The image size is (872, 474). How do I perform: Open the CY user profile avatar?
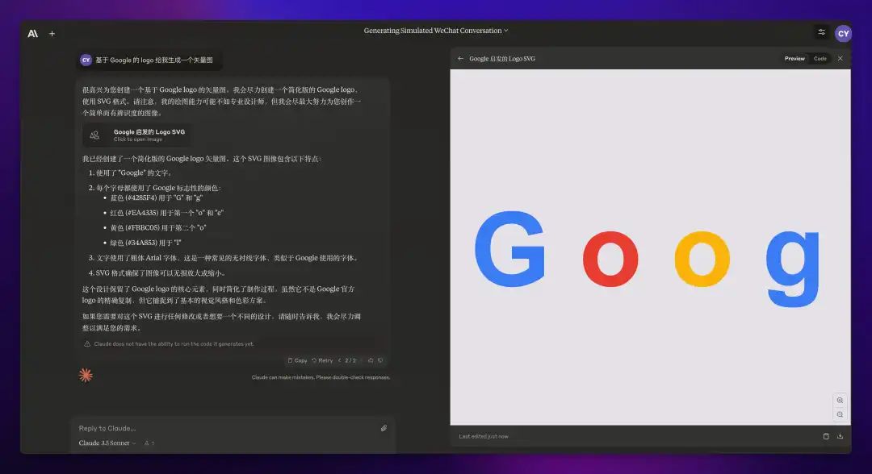pyautogui.click(x=843, y=33)
